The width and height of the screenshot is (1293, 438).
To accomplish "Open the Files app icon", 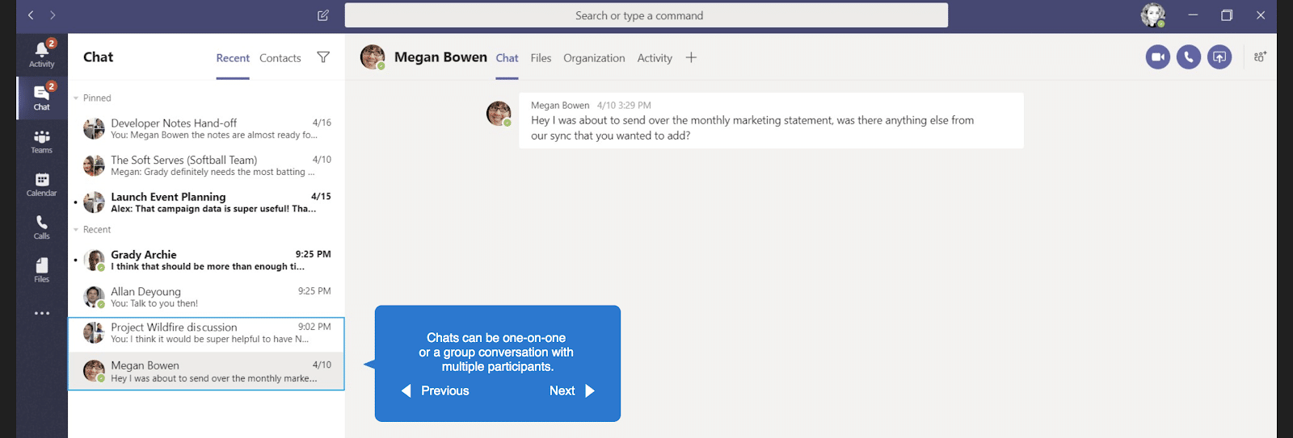I will [42, 269].
